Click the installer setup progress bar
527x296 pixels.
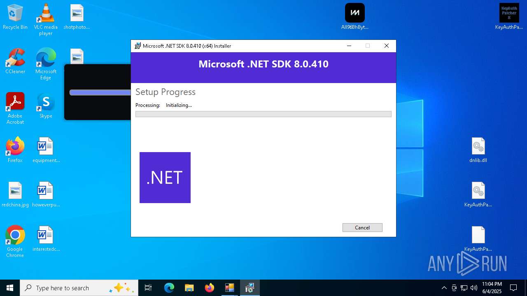pyautogui.click(x=263, y=114)
